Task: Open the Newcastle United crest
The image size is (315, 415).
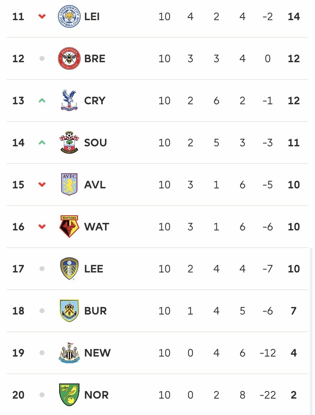Action: click(69, 353)
